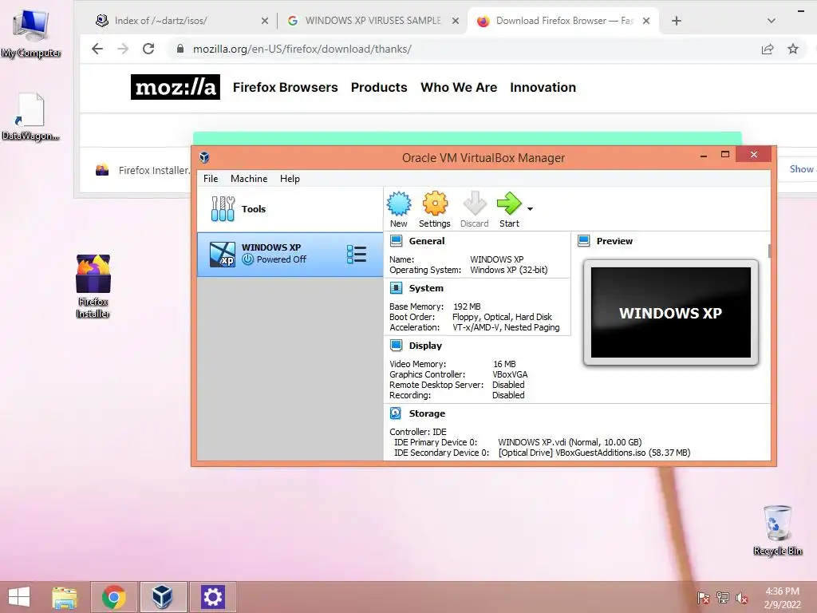Click the System section chip icon
The image size is (817, 613).
click(x=396, y=287)
